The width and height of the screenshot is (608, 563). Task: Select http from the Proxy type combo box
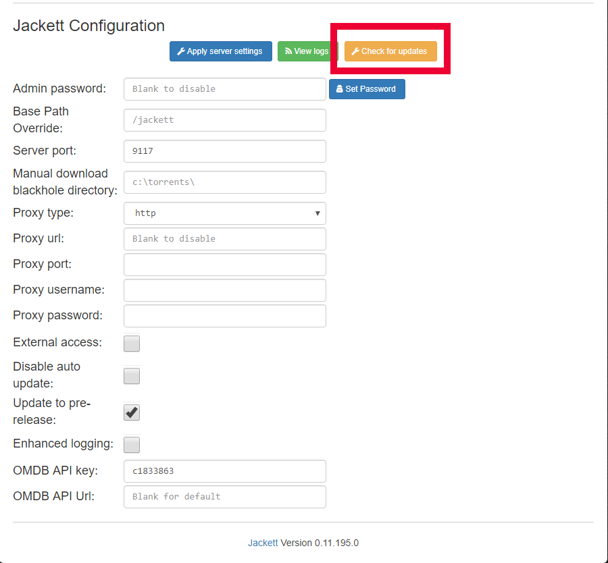click(x=224, y=213)
